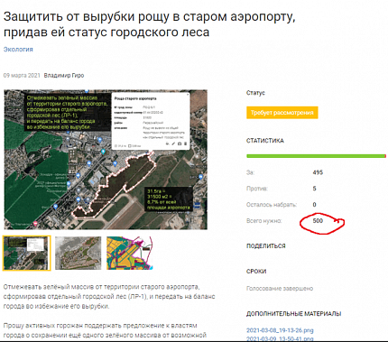Viewport: 388px width, 342px height.
Task: Click the Голосование завершено text
Action: tap(280, 289)
